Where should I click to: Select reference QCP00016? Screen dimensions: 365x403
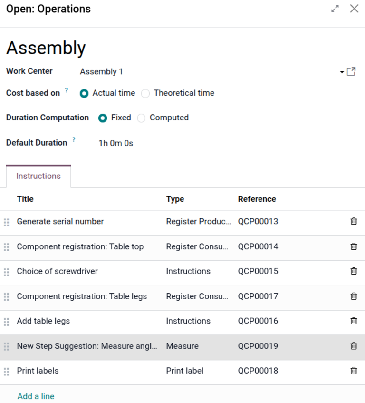click(258, 321)
